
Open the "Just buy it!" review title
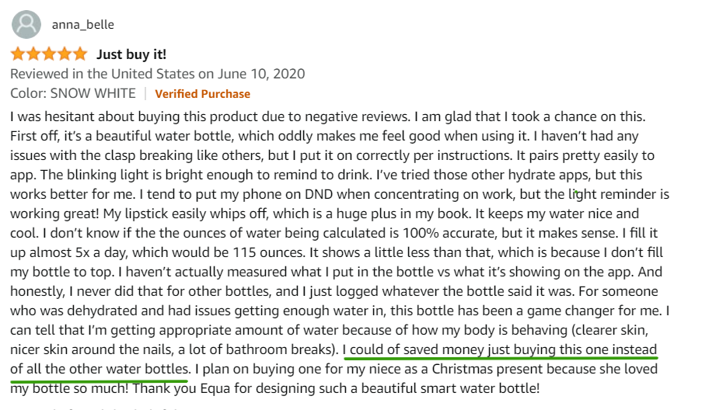[x=131, y=54]
